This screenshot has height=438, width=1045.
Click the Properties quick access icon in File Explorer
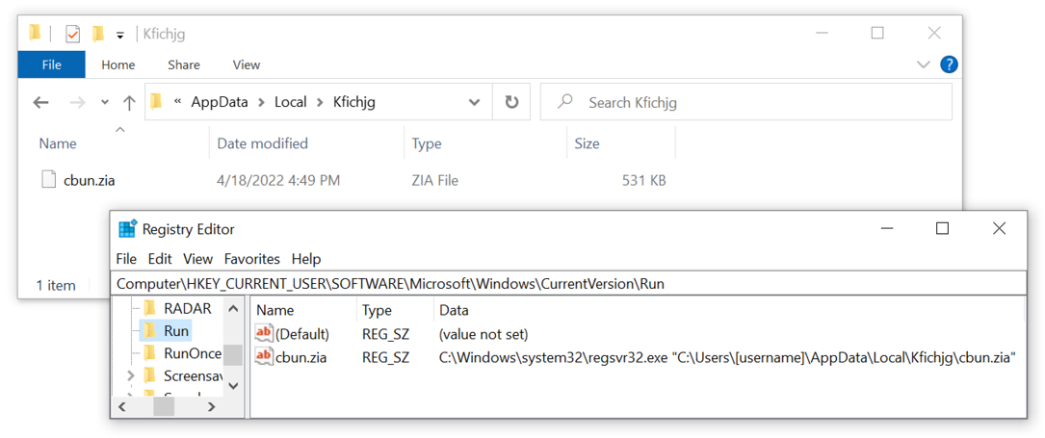click(x=72, y=34)
